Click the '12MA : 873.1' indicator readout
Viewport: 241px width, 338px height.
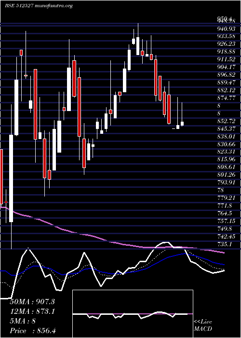[32, 311]
